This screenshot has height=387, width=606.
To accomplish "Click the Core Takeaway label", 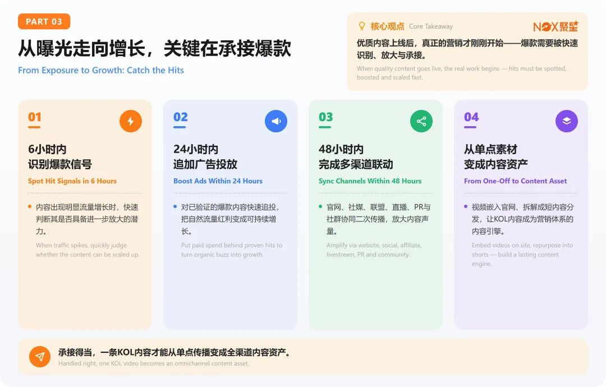I will 431,26.
